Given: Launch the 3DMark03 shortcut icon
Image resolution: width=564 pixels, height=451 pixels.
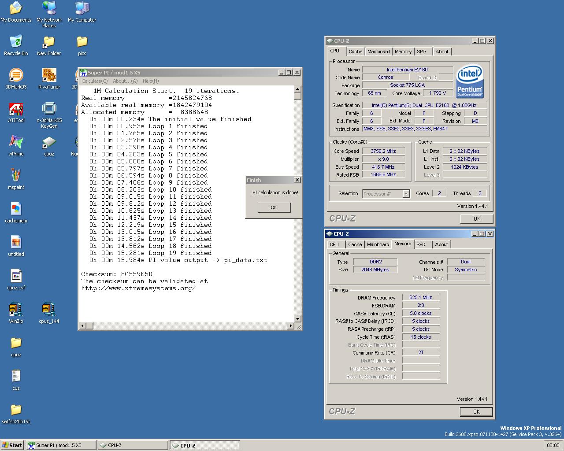Looking at the screenshot, I should [x=16, y=79].
